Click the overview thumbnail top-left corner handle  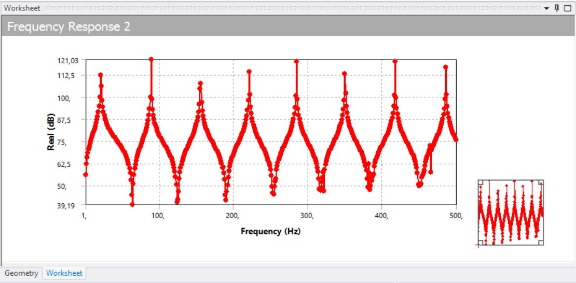481,182
